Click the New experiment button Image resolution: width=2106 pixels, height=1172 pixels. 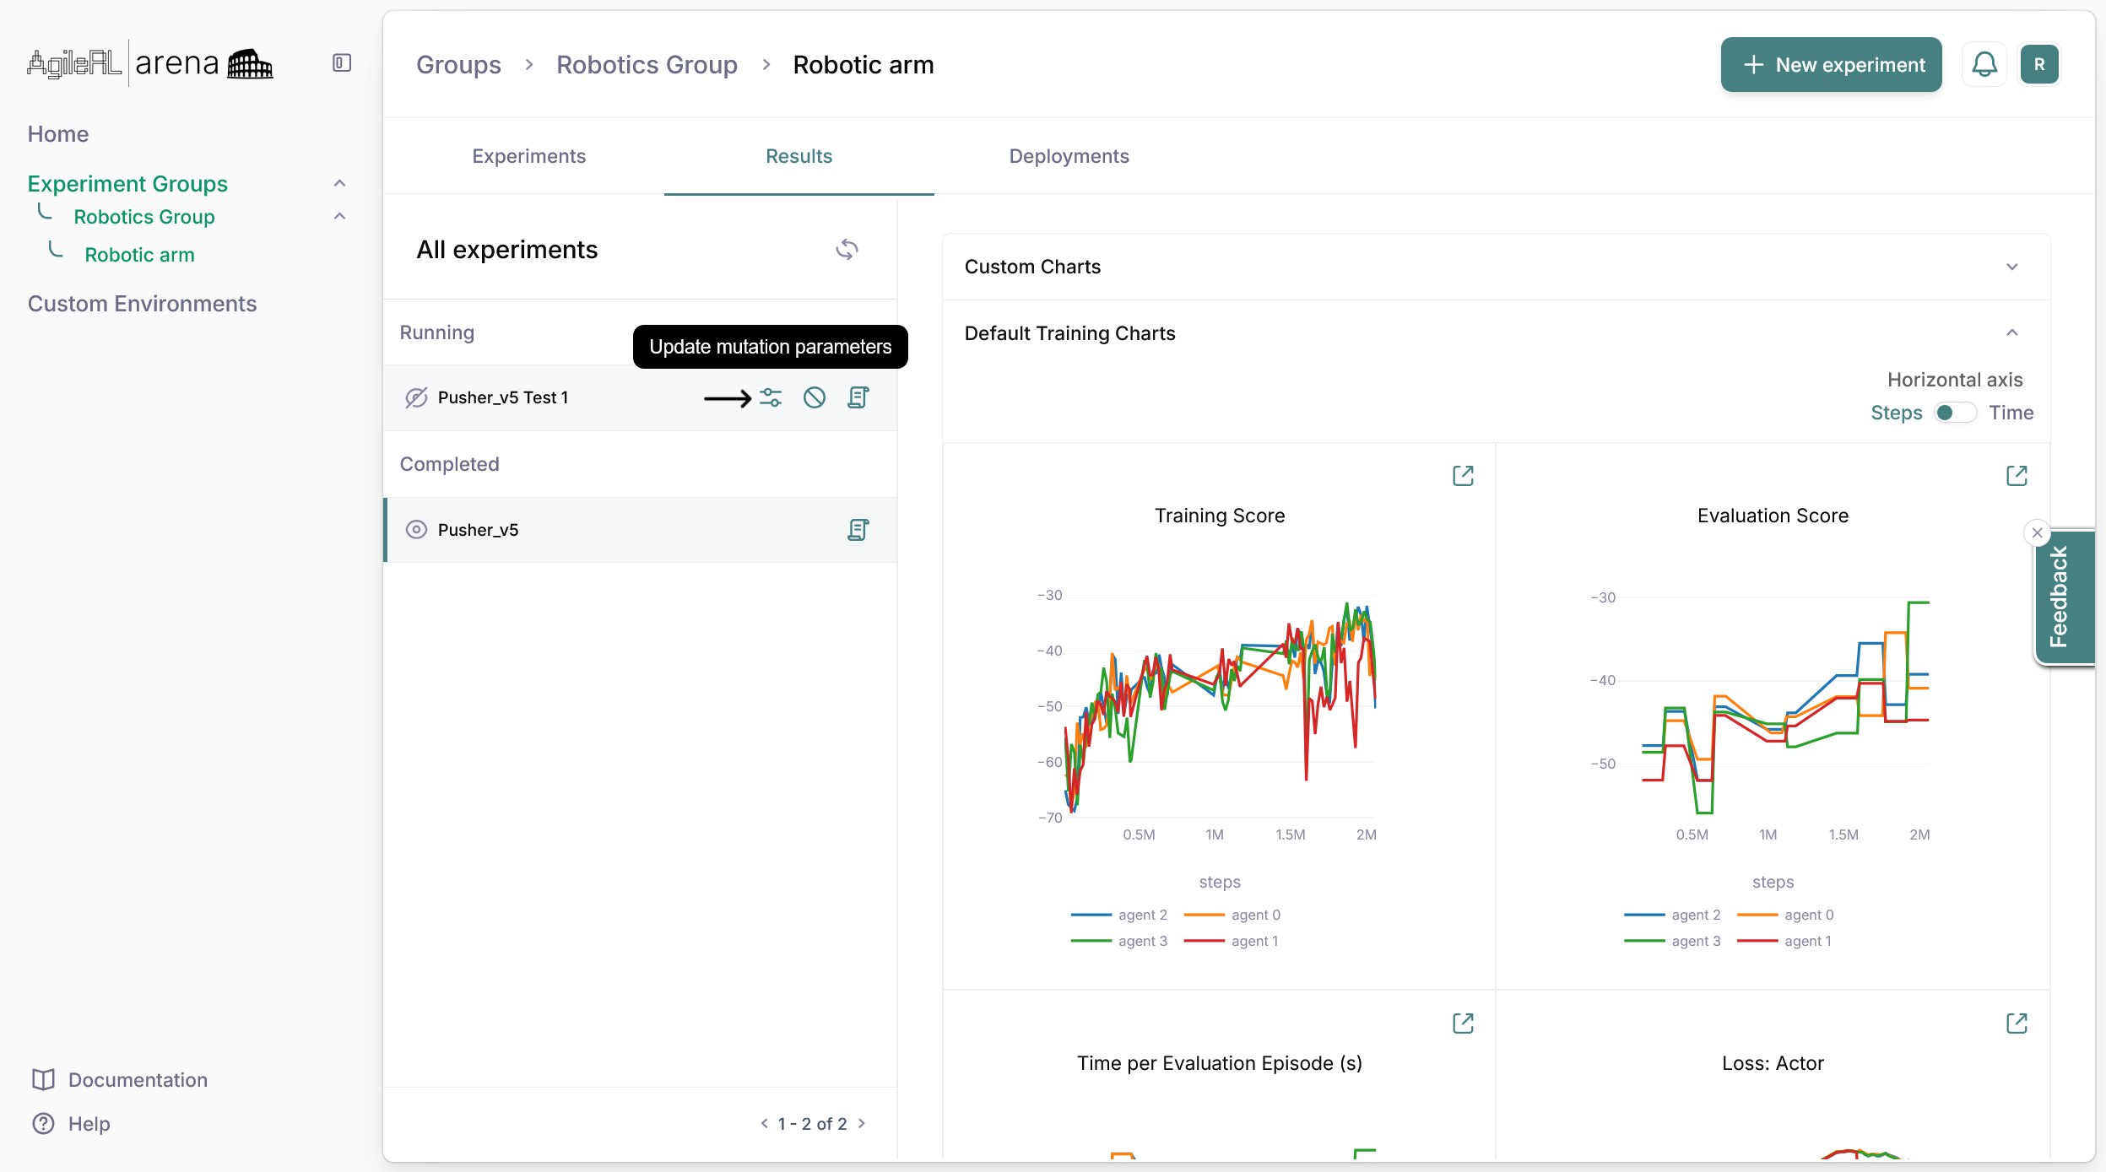[1831, 65]
